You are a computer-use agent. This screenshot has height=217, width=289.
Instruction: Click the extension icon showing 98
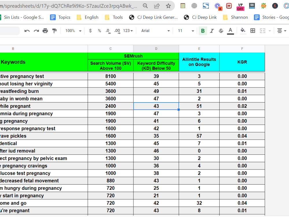[252, 6]
